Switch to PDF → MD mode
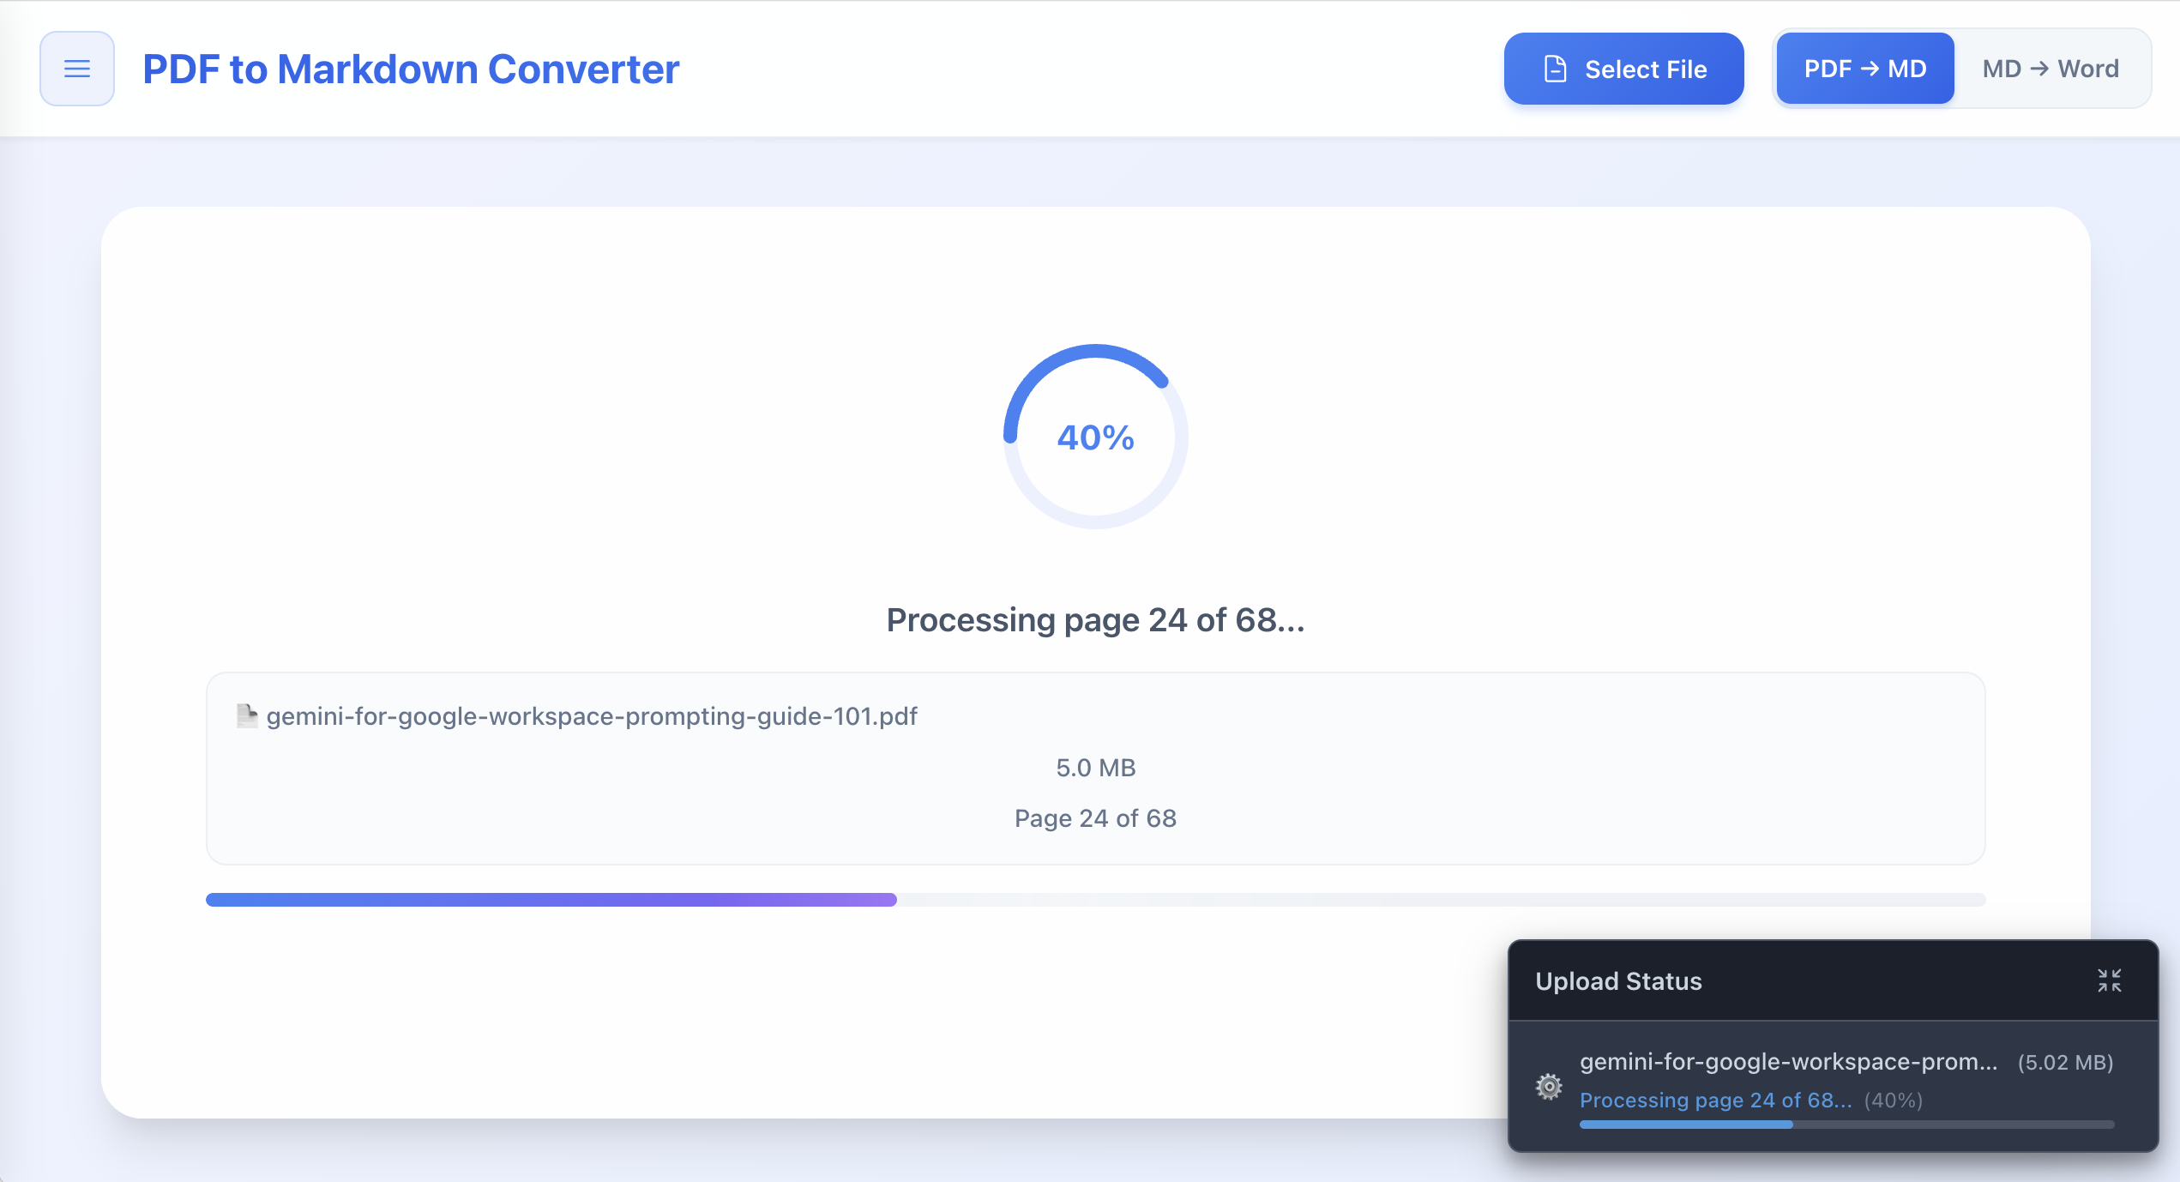Screen dimensions: 2180x1182 tap(1865, 69)
